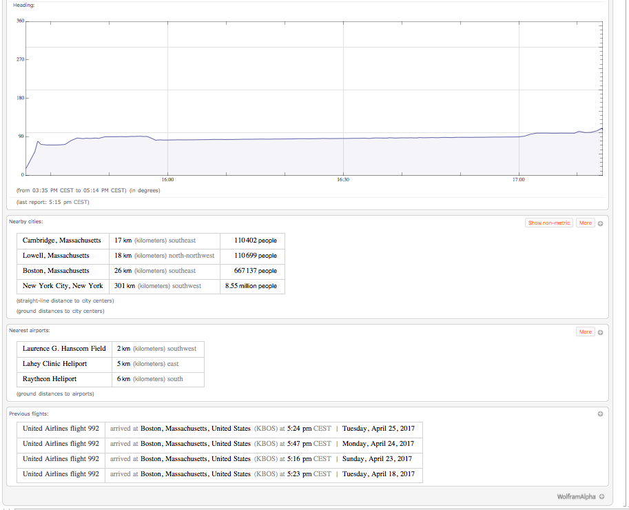Click the Show non-metric button

(x=549, y=223)
